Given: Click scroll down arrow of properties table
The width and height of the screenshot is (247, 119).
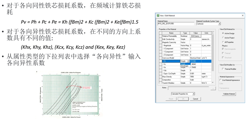Looking at the screenshot, I should [x=213, y=82].
